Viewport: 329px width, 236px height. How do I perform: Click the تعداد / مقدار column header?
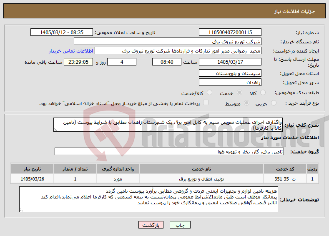coord(75,169)
